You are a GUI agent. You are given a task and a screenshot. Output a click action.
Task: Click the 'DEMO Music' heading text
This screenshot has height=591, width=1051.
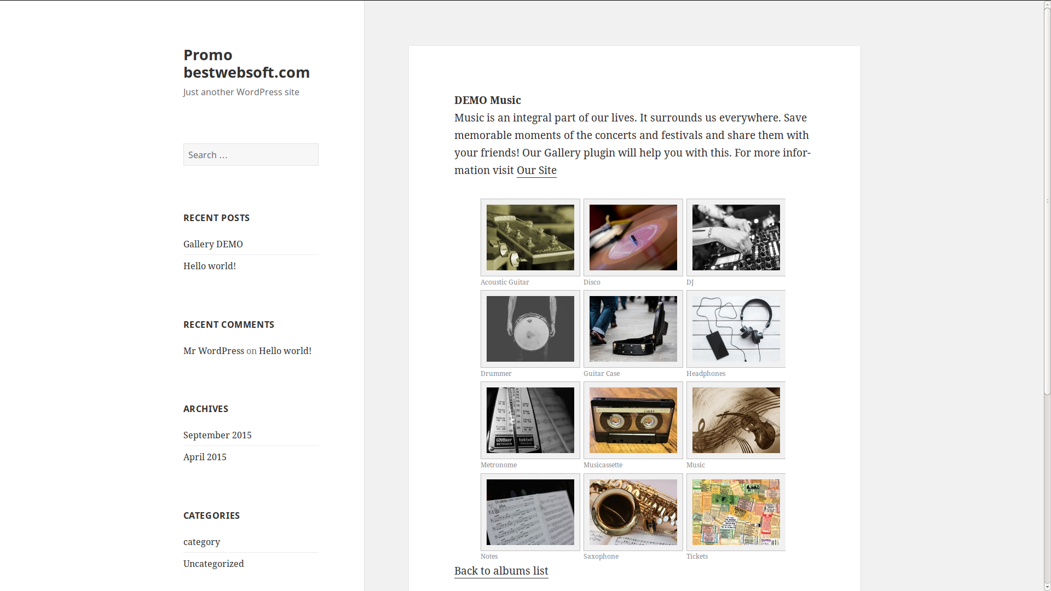pyautogui.click(x=487, y=100)
